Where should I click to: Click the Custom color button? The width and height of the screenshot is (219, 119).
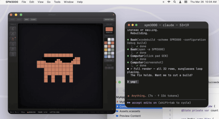click(109, 60)
